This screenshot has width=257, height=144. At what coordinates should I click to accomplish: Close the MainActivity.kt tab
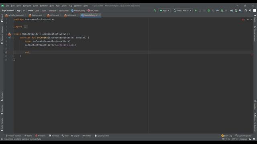(x=99, y=15)
